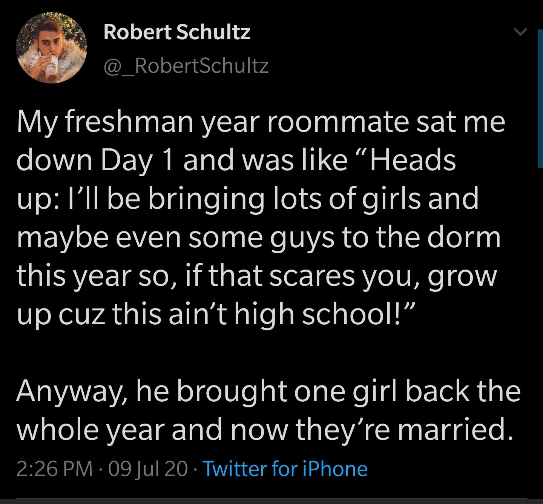Click the Robert Schultz display name
The width and height of the screenshot is (543, 504).
(176, 32)
